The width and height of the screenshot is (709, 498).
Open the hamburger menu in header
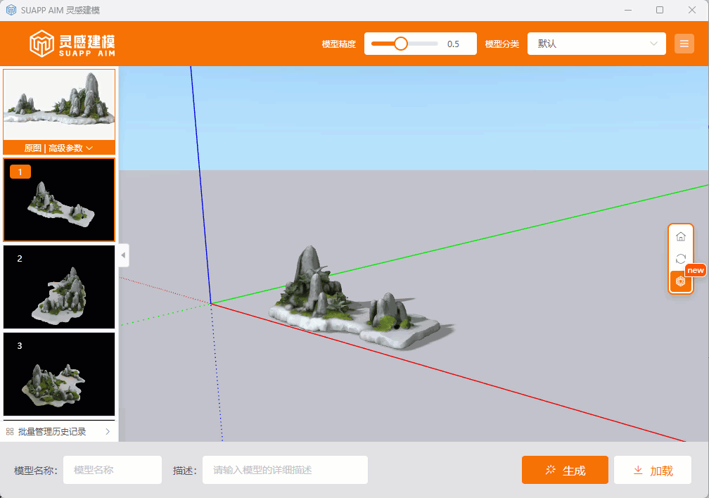click(x=684, y=44)
